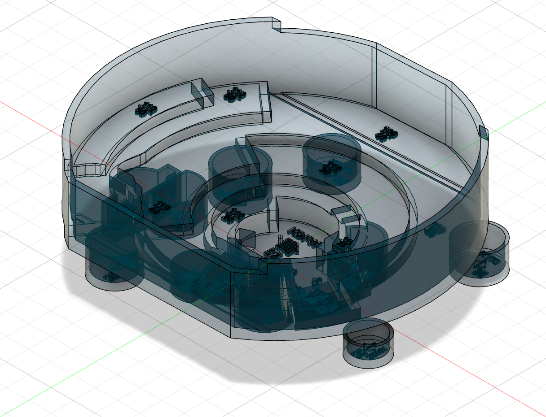Select the cylindrical foot nearest the viewer
Image resolution: width=546 pixels, height=417 pixels.
368,343
